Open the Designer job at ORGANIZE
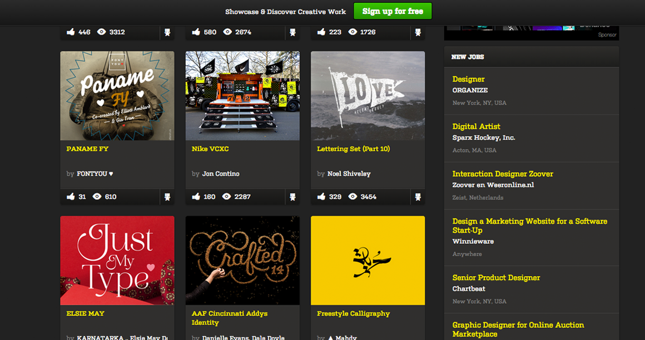Screen dimensions: 645x340 click(x=468, y=79)
